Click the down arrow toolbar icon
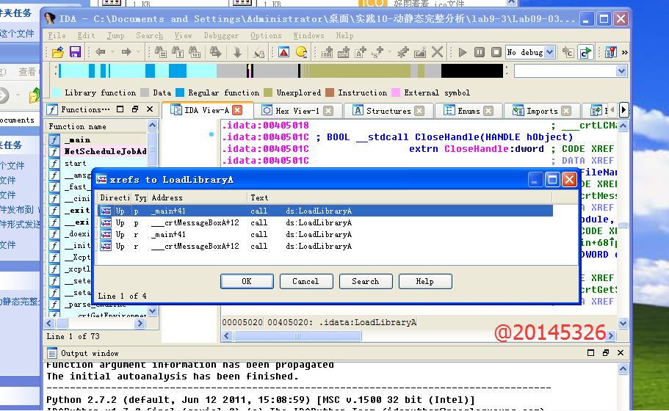This screenshot has width=669, height=411. click(x=237, y=52)
